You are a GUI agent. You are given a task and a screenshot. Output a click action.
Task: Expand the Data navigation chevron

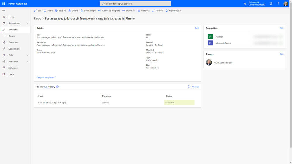pos(27,55)
